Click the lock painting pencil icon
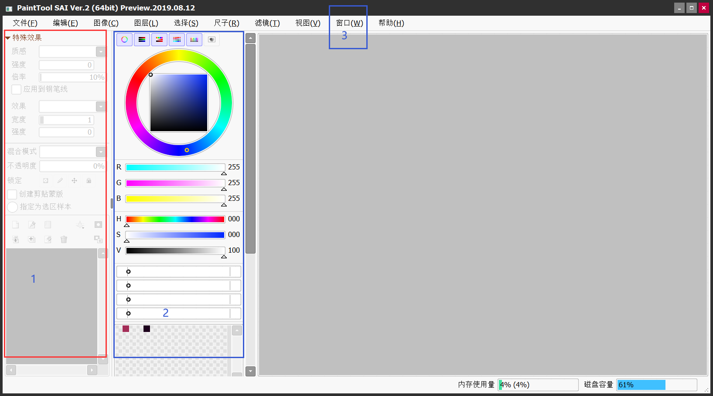The width and height of the screenshot is (713, 396). tap(60, 180)
